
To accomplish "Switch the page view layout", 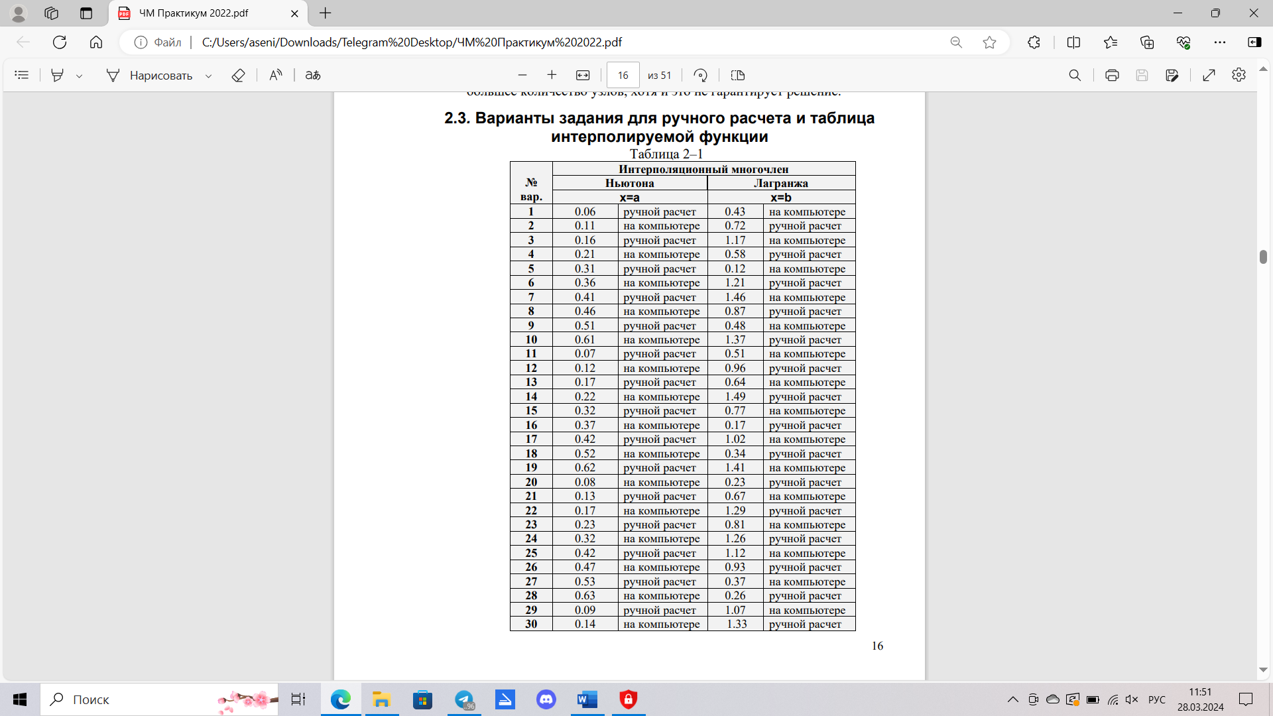I will (737, 75).
